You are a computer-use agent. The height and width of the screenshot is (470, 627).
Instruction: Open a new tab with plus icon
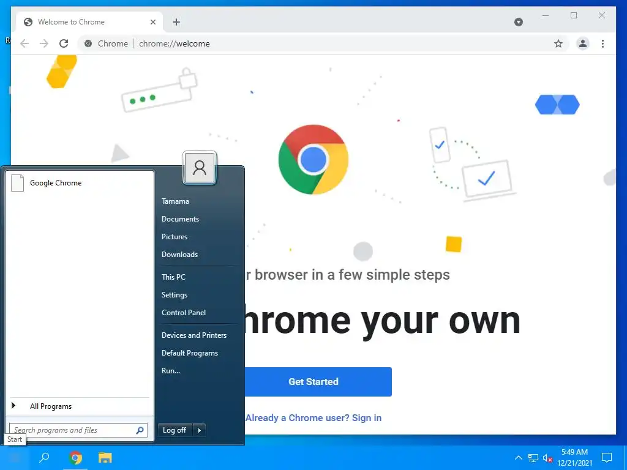point(176,22)
